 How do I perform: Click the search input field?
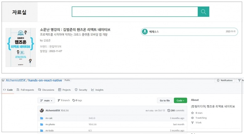(135, 12)
